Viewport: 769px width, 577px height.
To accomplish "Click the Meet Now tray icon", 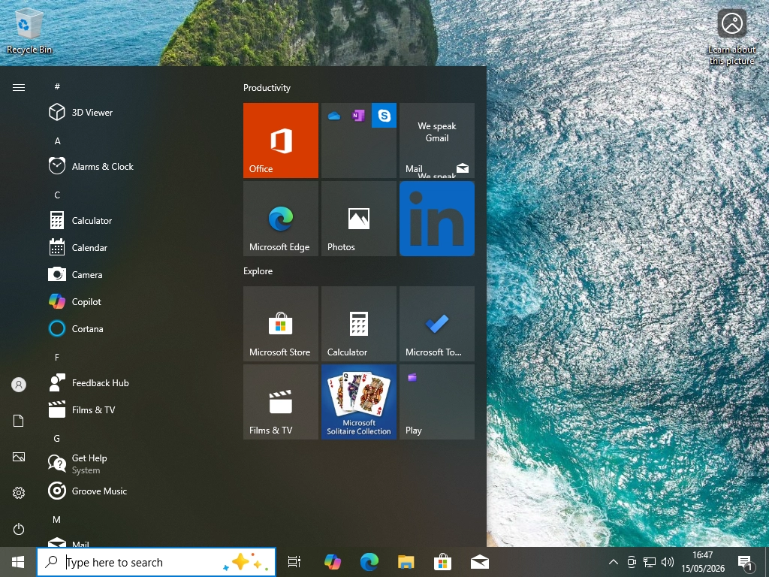I will coord(632,562).
